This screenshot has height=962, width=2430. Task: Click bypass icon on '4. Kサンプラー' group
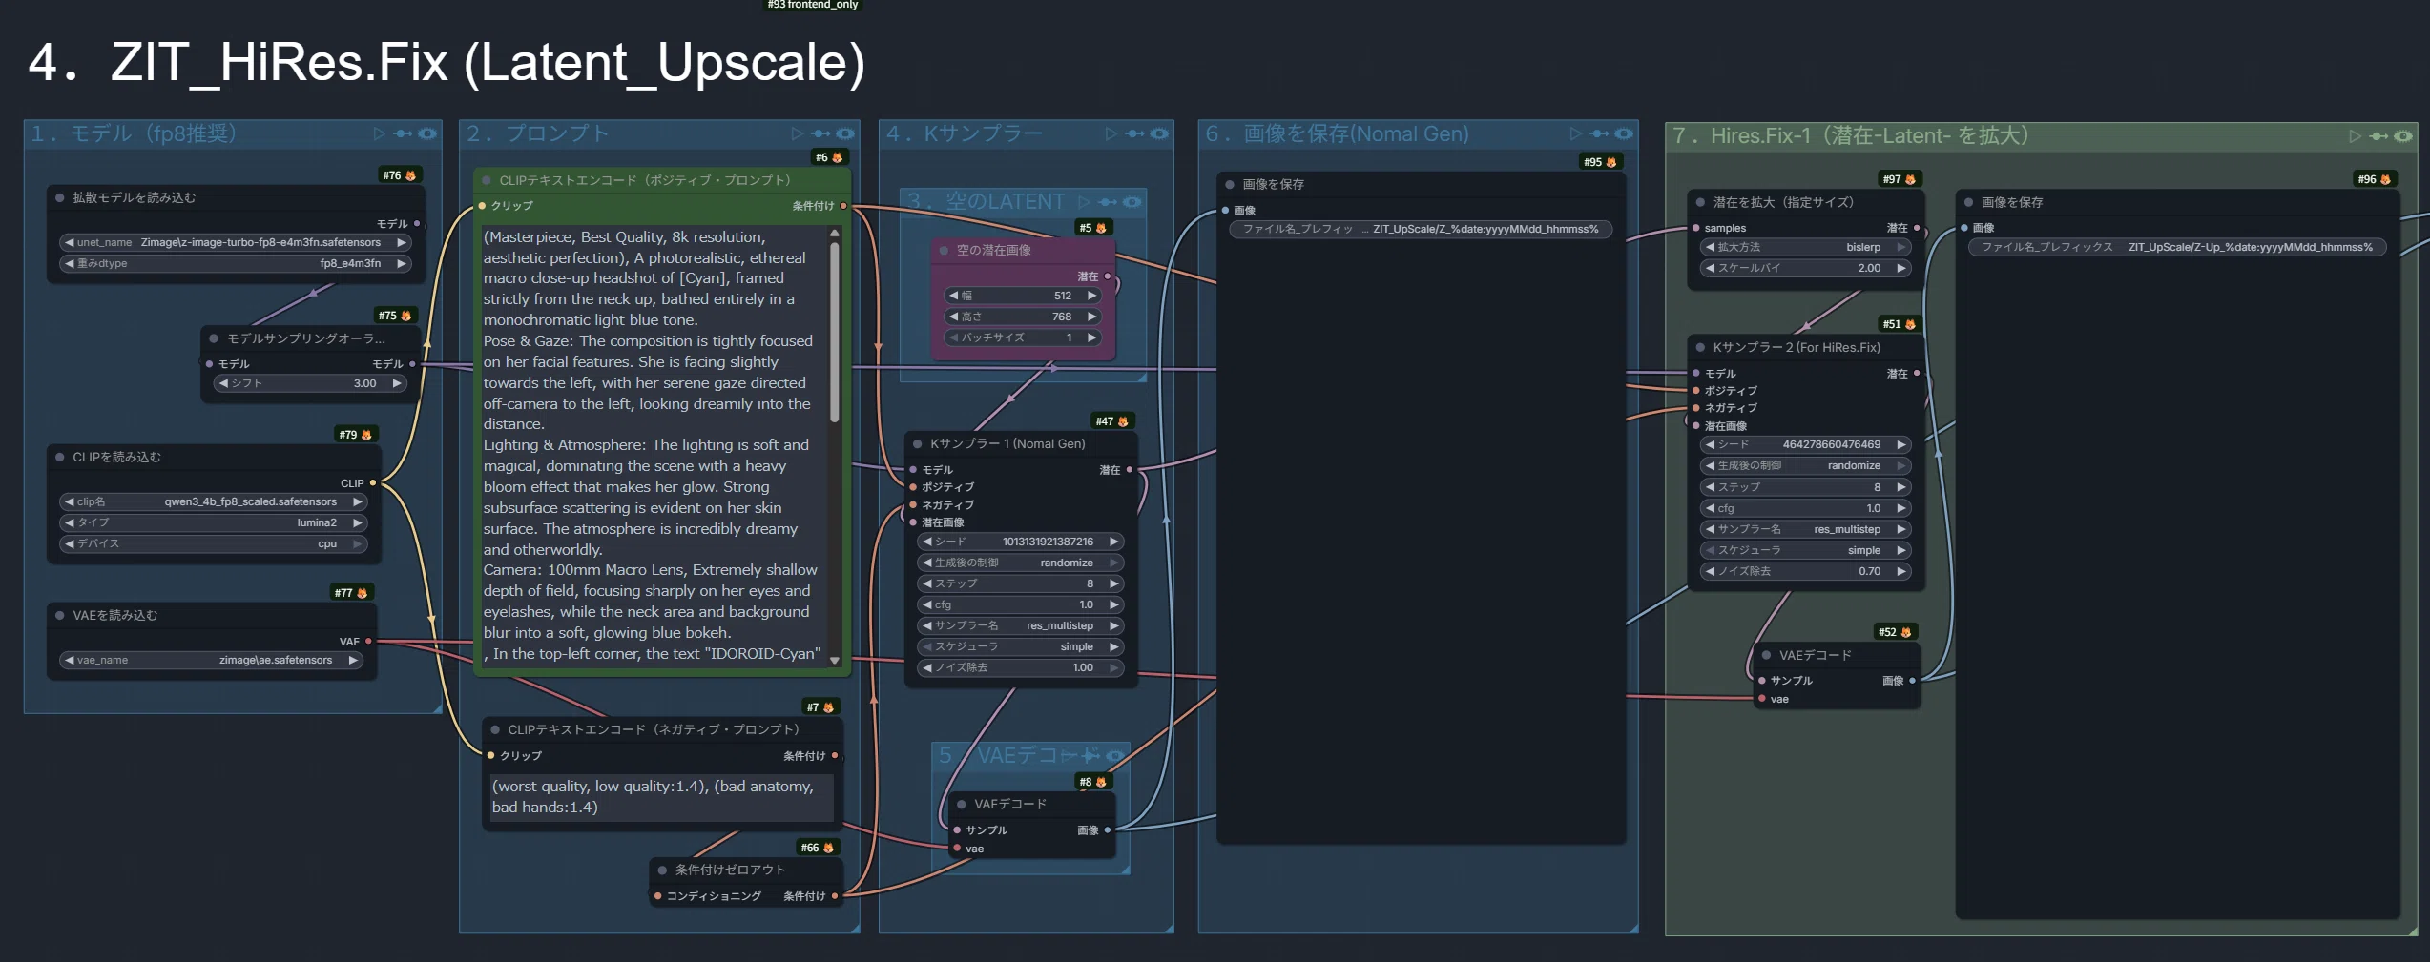[x=1134, y=133]
